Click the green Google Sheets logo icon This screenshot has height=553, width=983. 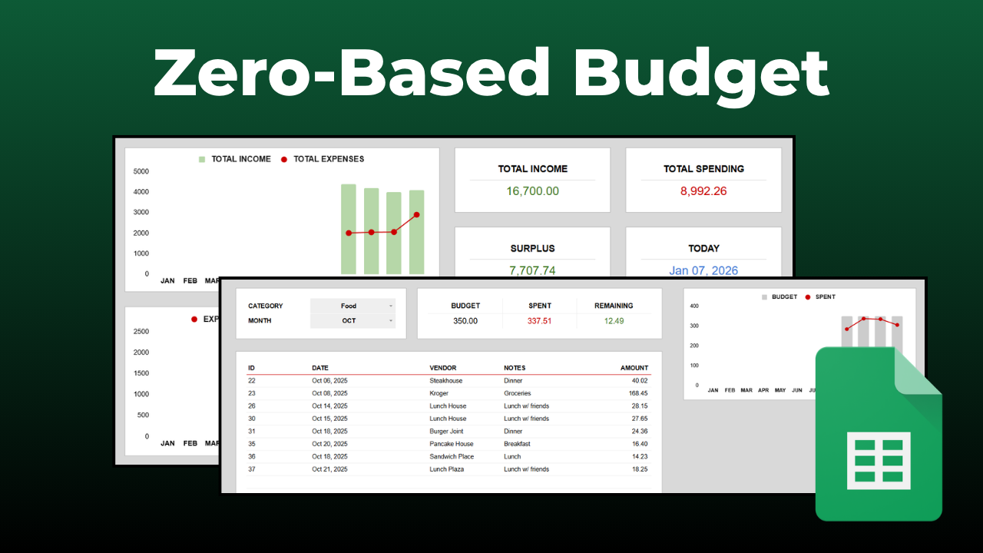[879, 434]
